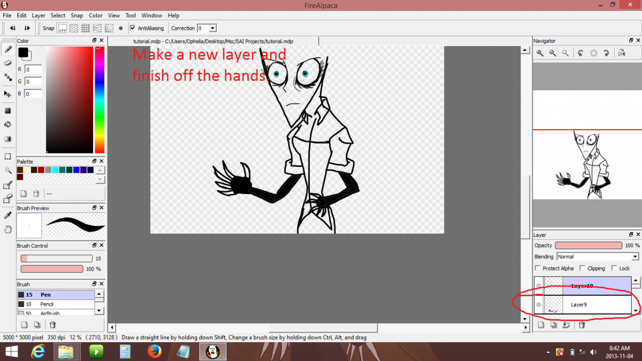Open the Snap menu
642x361 pixels.
77,16
